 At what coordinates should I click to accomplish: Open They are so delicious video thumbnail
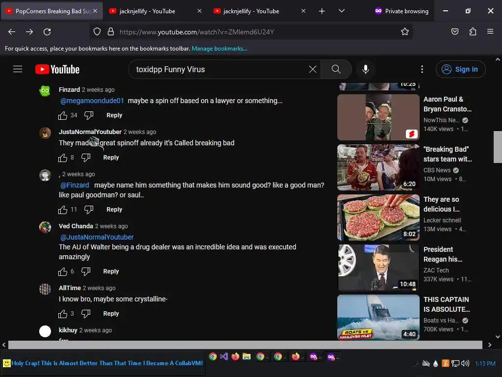point(378,217)
